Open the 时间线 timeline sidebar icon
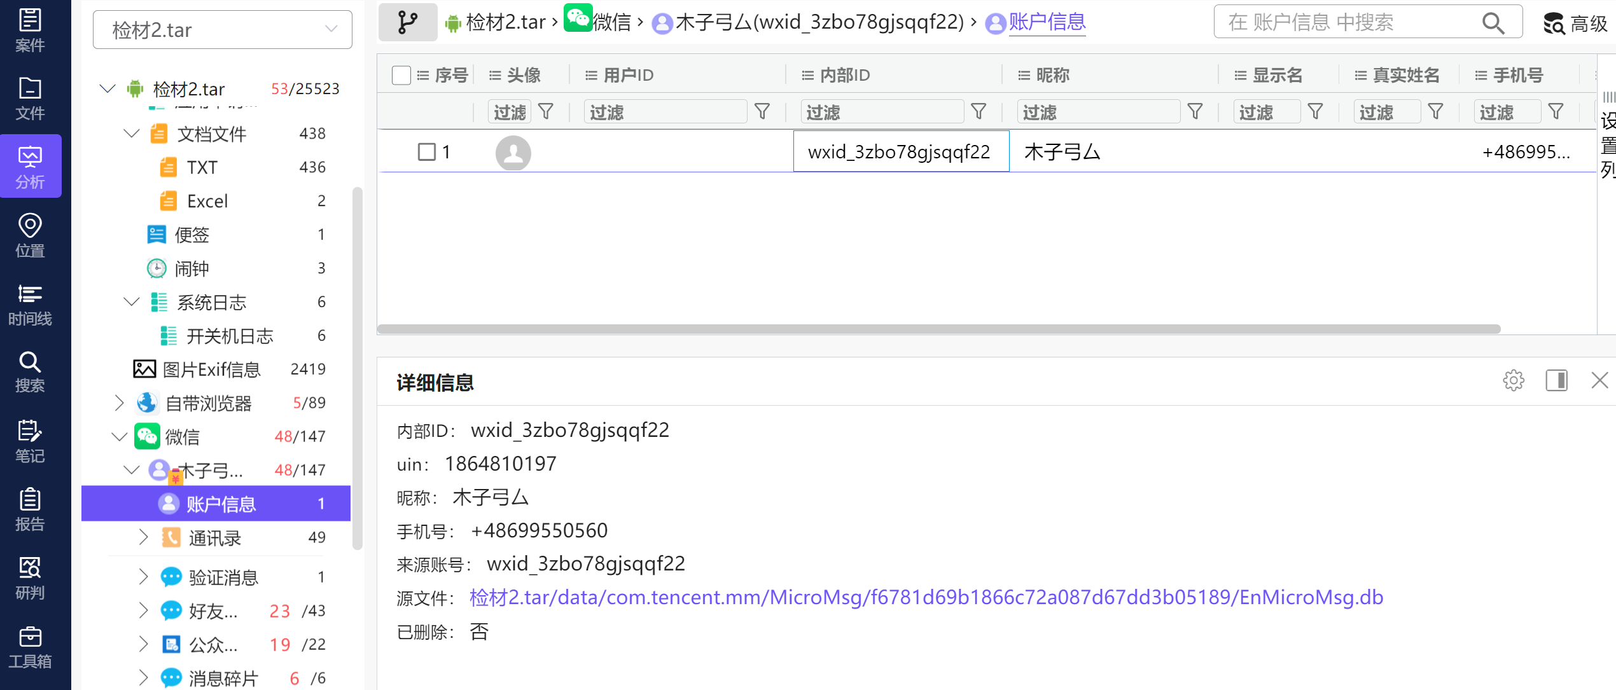The height and width of the screenshot is (690, 1616). [30, 304]
